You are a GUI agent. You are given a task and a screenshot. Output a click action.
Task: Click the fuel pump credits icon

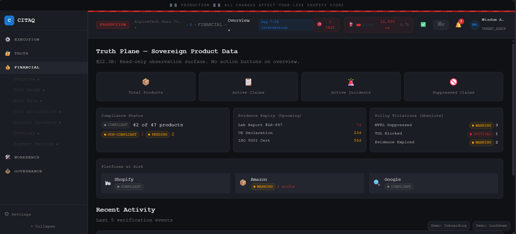click(351, 24)
